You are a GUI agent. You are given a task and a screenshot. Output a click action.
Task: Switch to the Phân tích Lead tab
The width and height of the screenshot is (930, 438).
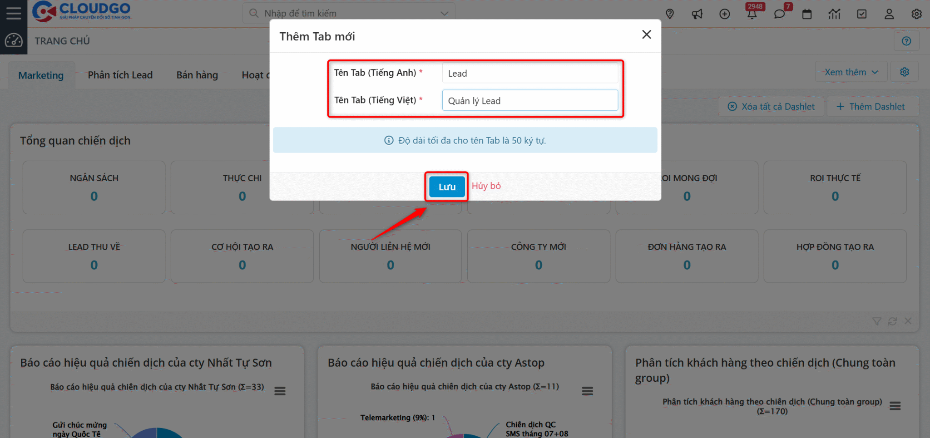point(120,75)
